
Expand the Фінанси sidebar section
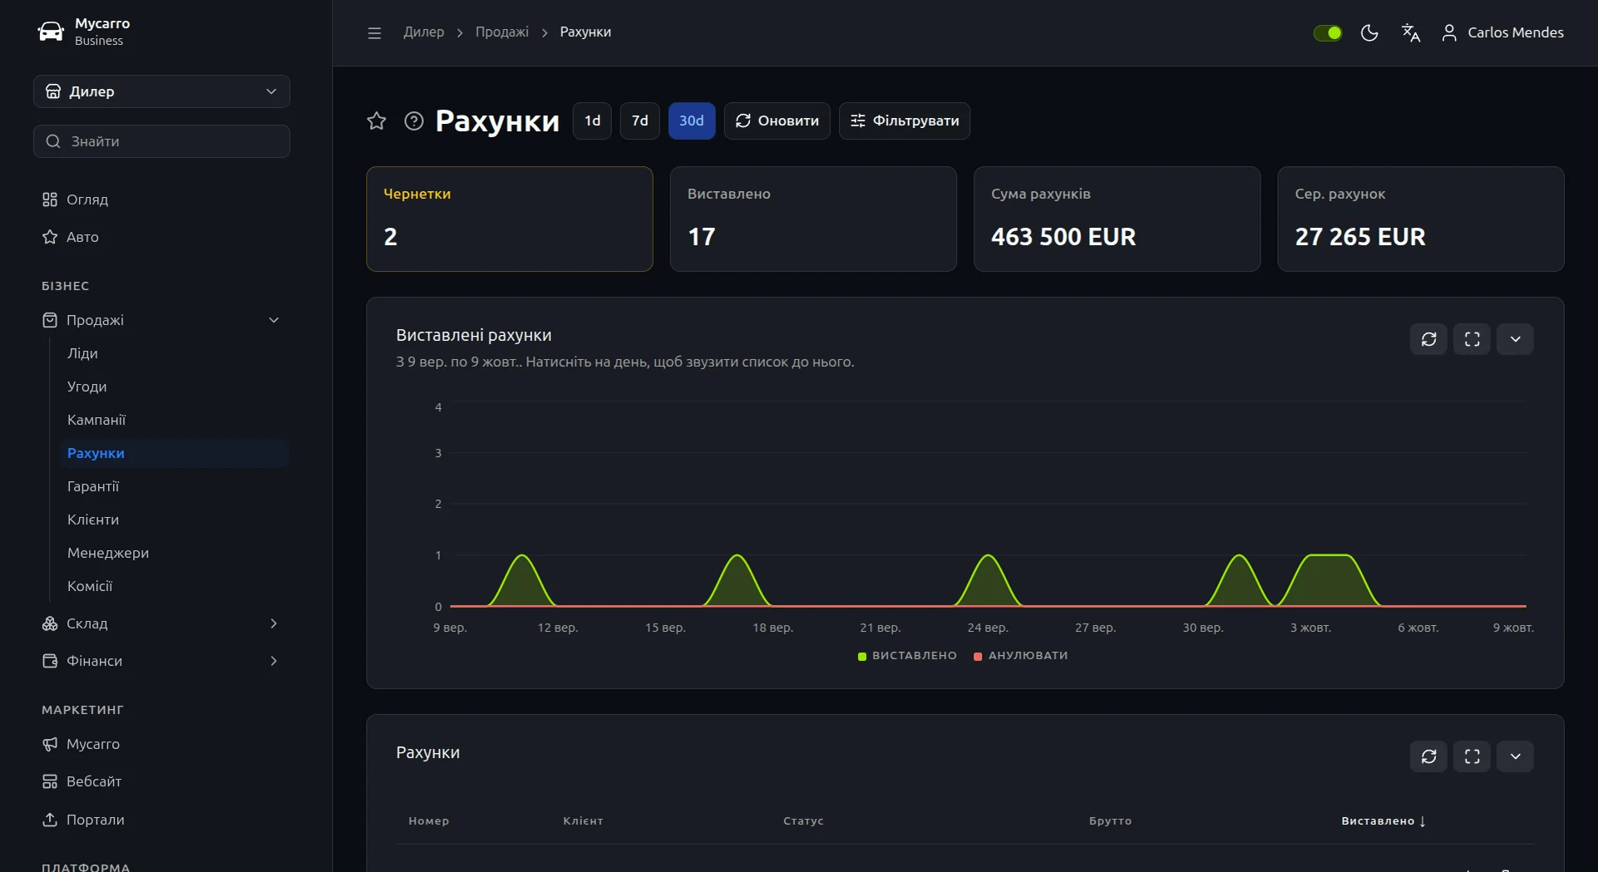pyautogui.click(x=161, y=661)
